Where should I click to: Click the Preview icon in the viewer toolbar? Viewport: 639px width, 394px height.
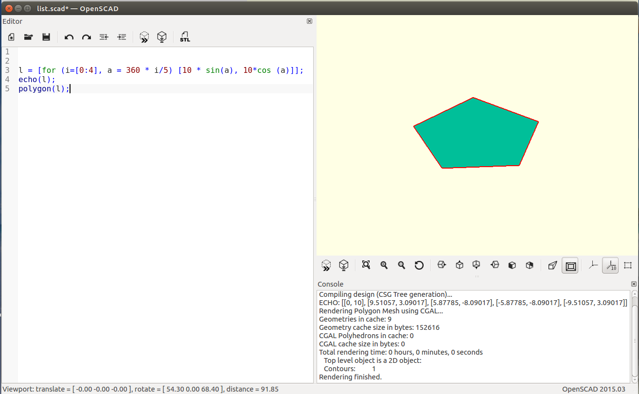click(326, 265)
